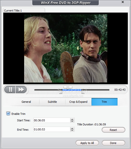Click the 00:42:43 playback time

pyautogui.click(x=120, y=90)
